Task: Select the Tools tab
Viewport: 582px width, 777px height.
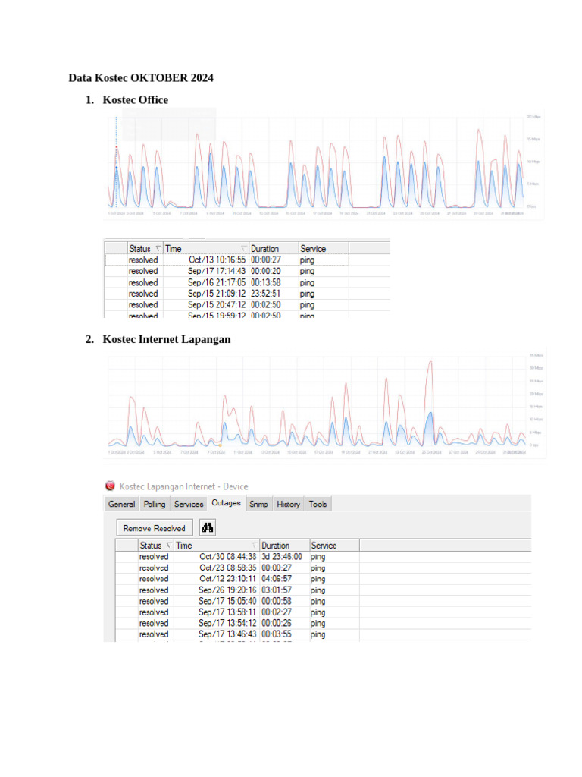Action: tap(318, 504)
